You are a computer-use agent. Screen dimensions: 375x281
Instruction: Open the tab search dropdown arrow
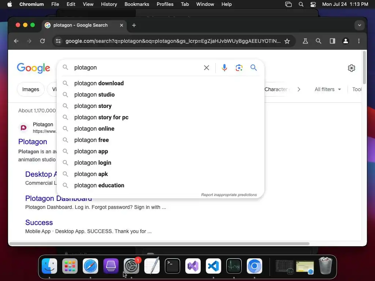(x=359, y=25)
